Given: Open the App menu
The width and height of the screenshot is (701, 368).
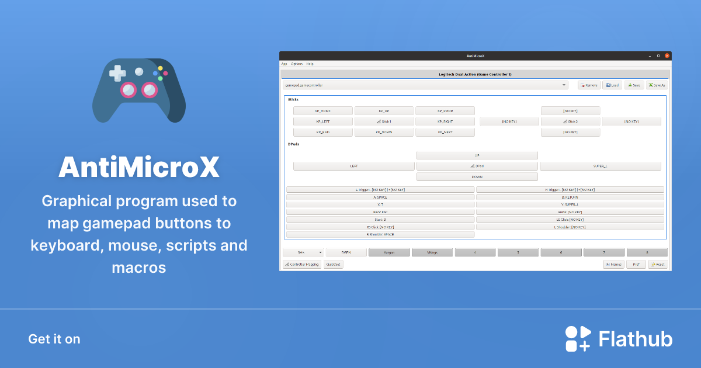Looking at the screenshot, I should pos(284,64).
